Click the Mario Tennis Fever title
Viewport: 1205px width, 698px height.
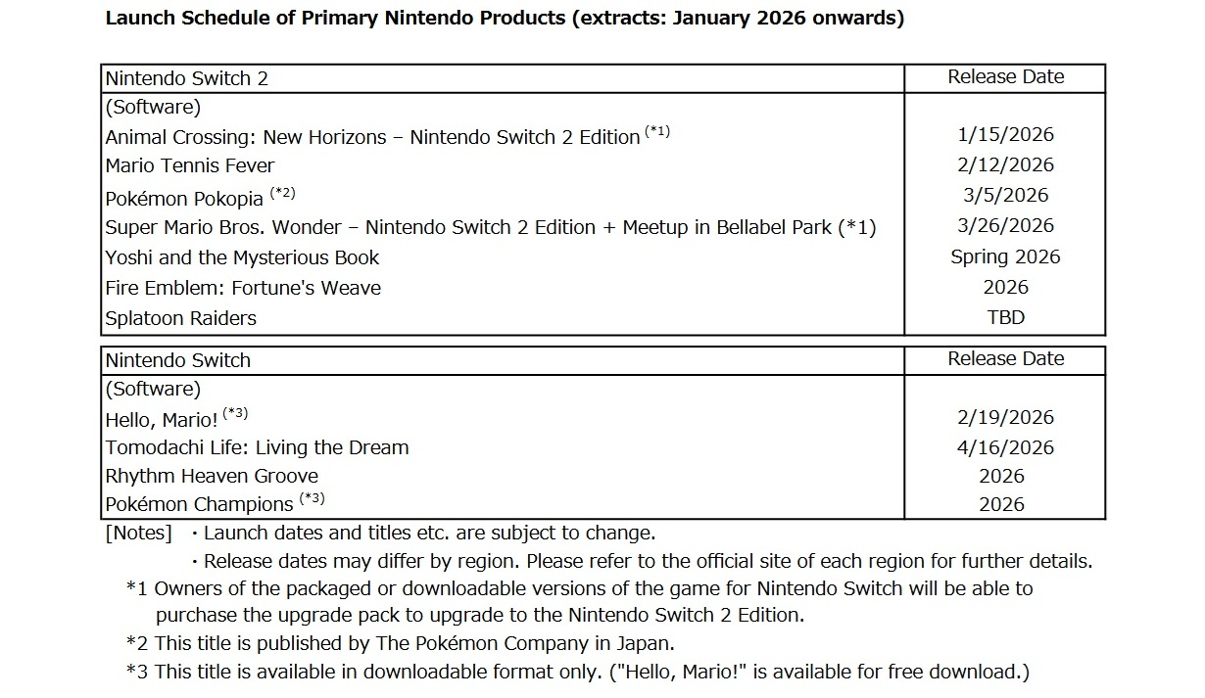point(190,165)
